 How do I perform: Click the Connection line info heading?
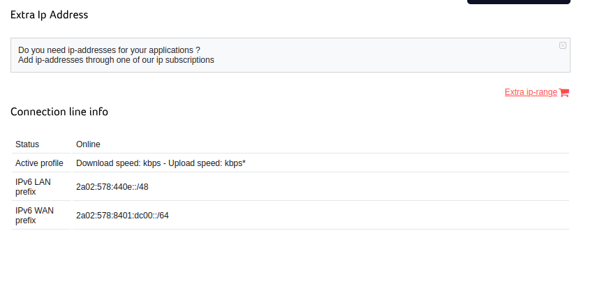(x=59, y=112)
